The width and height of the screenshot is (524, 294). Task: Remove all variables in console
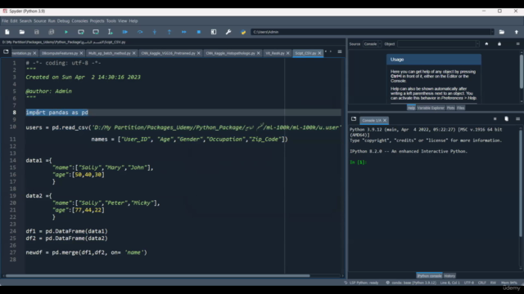click(x=506, y=119)
